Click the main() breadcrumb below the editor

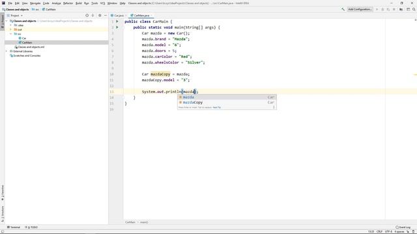pyautogui.click(x=144, y=222)
